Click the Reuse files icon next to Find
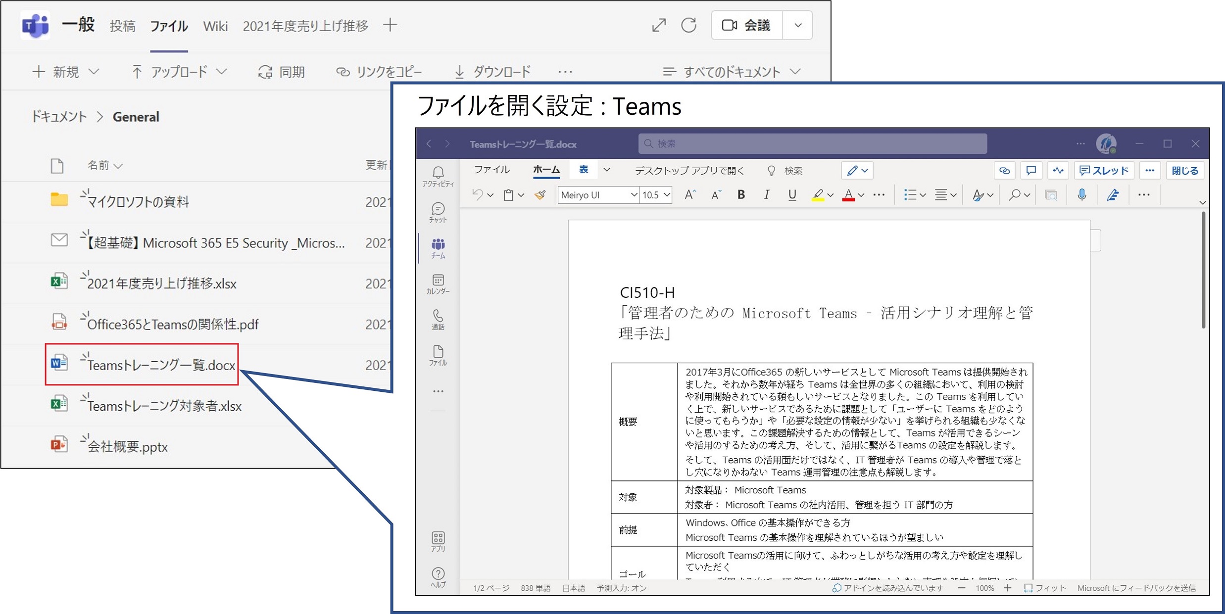This screenshot has width=1225, height=614. pos(1051,195)
